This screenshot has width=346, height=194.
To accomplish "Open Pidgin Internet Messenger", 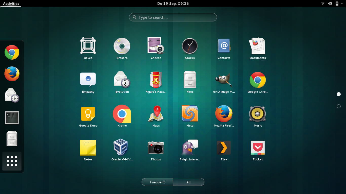I will point(190,147).
